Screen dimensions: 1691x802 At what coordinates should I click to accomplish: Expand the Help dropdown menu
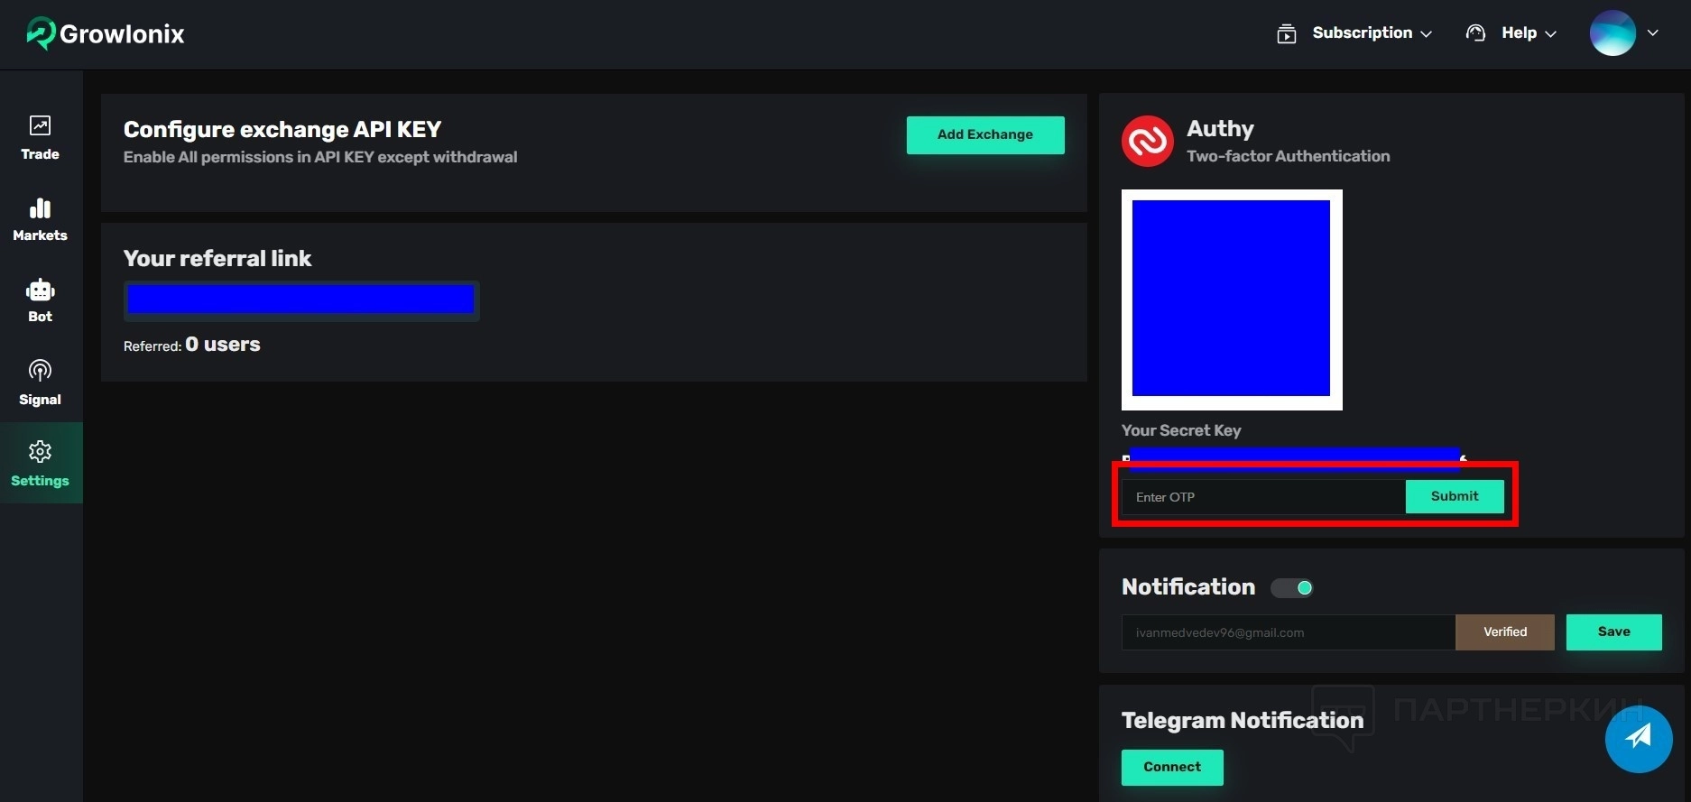pos(1529,33)
